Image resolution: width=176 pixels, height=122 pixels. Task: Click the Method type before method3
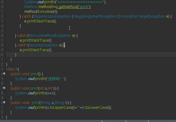tap(31, 7)
